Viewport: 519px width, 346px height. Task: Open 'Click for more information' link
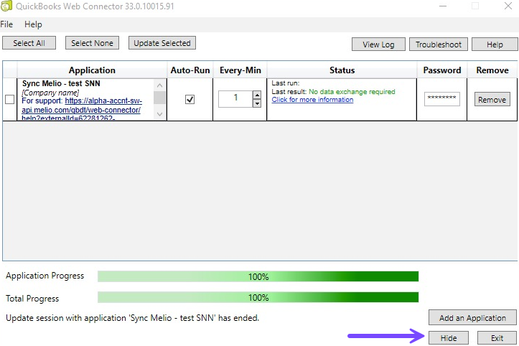312,100
